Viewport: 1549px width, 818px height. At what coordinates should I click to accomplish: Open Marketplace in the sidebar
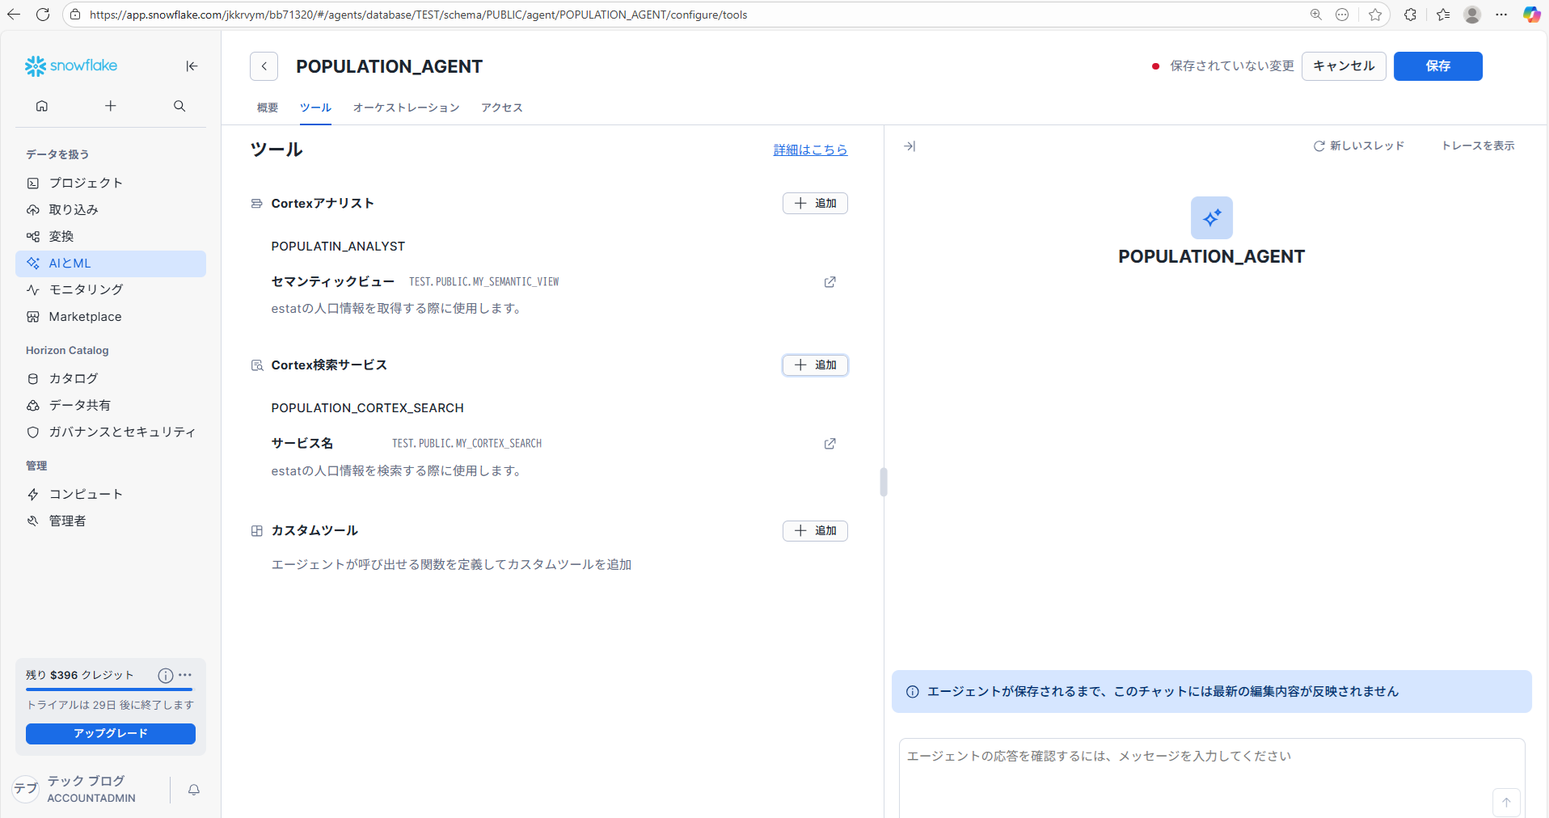111,317
